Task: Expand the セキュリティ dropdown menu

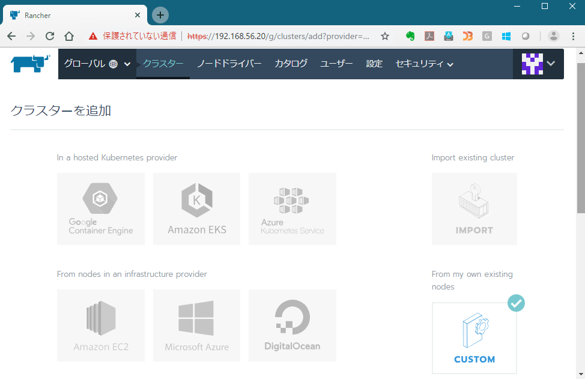Action: (x=424, y=64)
